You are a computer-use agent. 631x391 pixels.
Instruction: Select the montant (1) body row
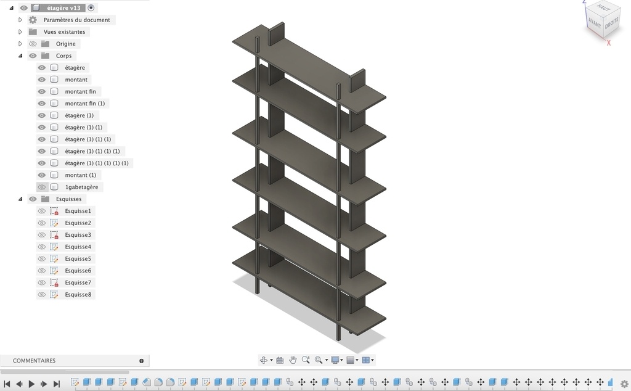(x=68, y=175)
